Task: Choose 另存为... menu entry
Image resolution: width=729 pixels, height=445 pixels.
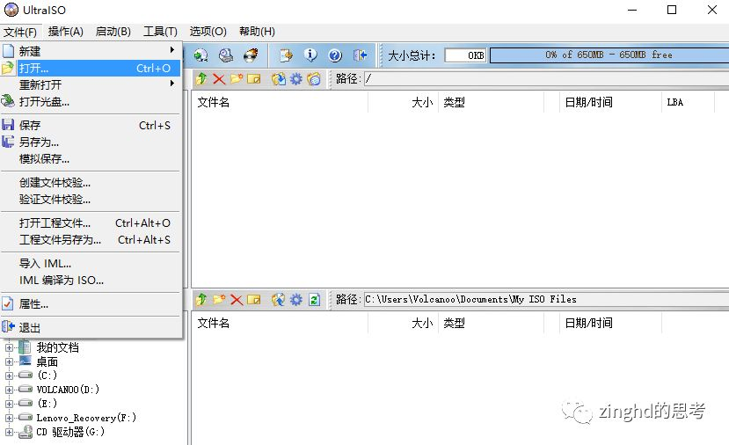Action: tap(91, 142)
